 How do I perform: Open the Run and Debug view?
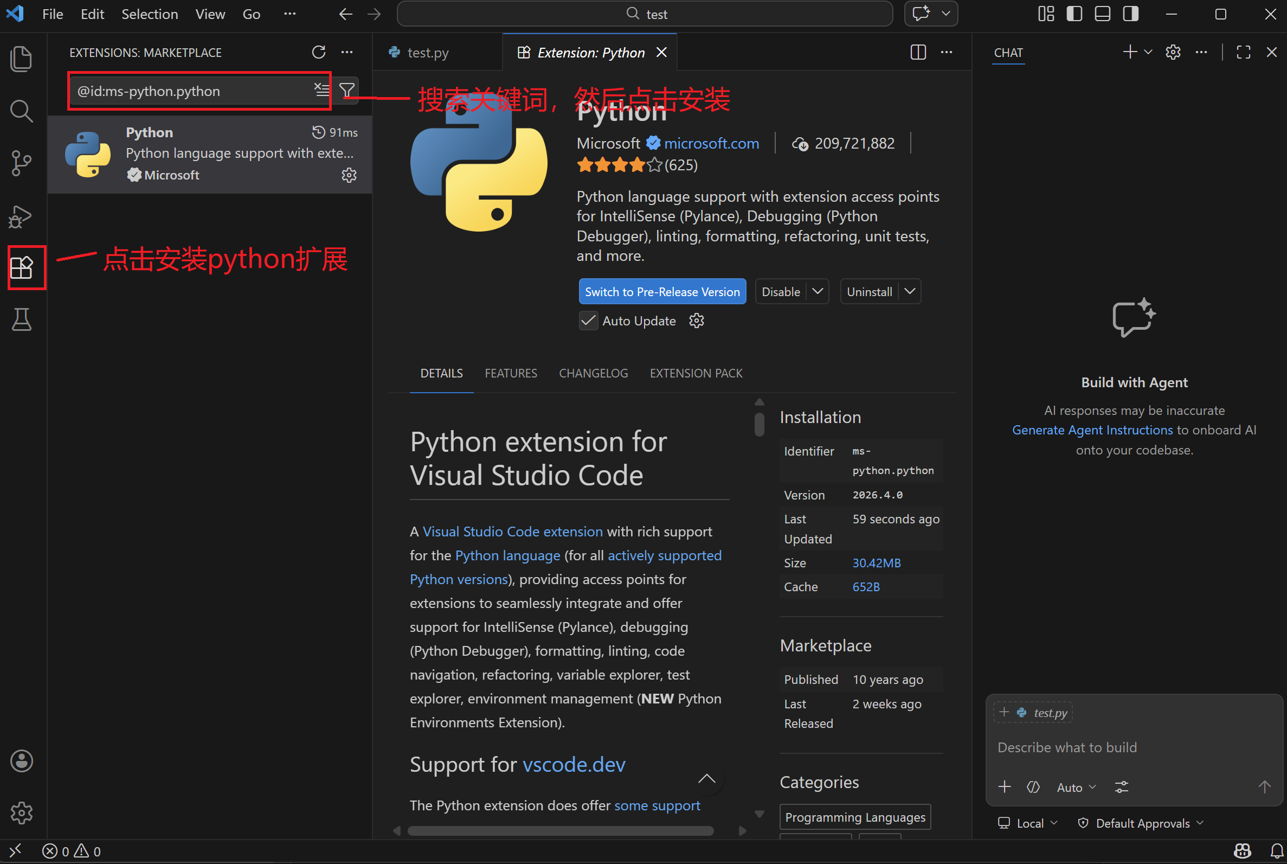coord(21,216)
